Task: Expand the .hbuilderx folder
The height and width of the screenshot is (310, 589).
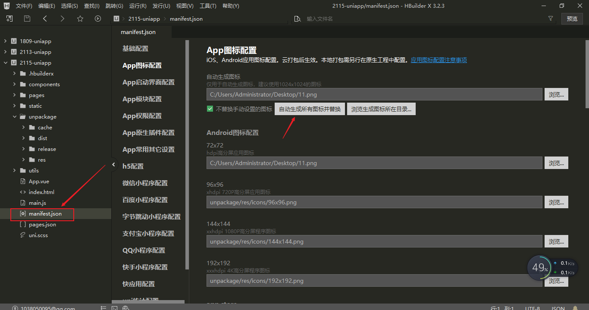Action: point(14,74)
